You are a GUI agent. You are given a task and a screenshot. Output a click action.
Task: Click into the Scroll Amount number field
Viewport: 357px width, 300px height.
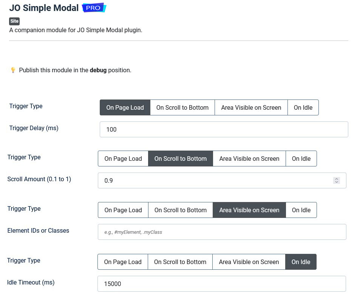click(x=222, y=180)
